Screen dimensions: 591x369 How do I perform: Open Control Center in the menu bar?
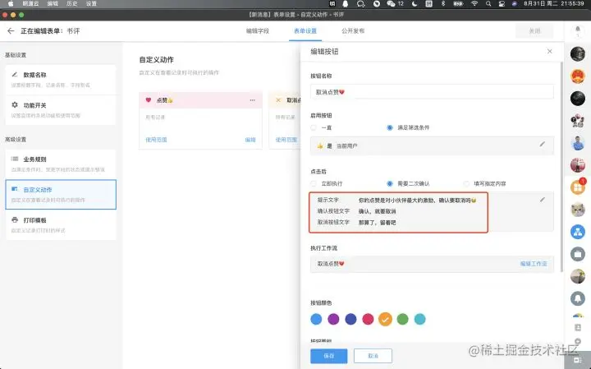pos(502,4)
